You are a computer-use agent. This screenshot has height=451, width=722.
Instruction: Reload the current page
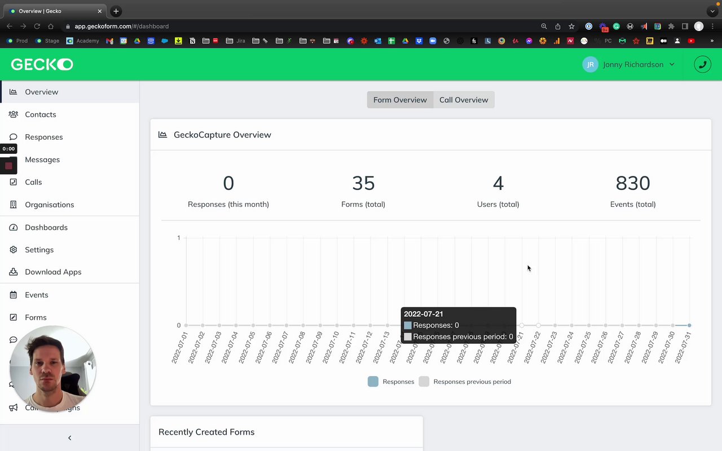click(x=37, y=26)
